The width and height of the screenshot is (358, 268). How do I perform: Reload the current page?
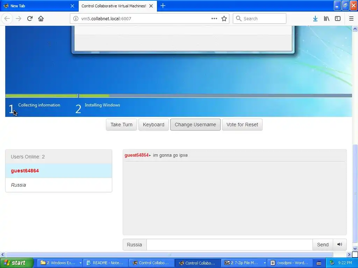(30, 18)
